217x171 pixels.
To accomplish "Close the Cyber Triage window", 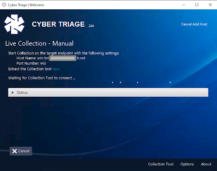I will pos(210,5).
